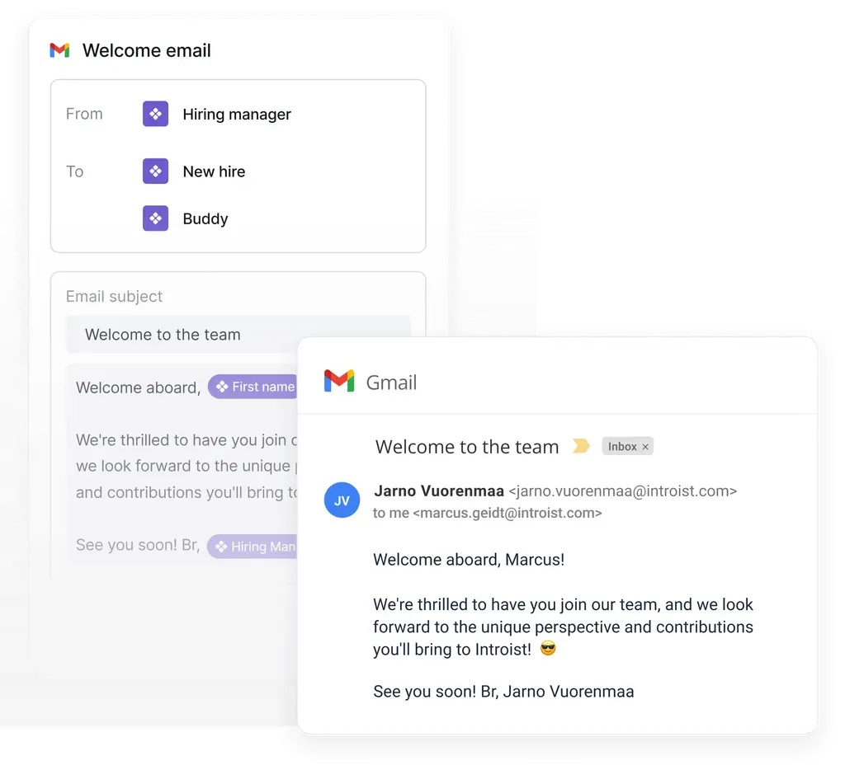Click the jarno.vuorenmaa@introist.com sender address
This screenshot has height=770, width=845.
click(x=622, y=491)
